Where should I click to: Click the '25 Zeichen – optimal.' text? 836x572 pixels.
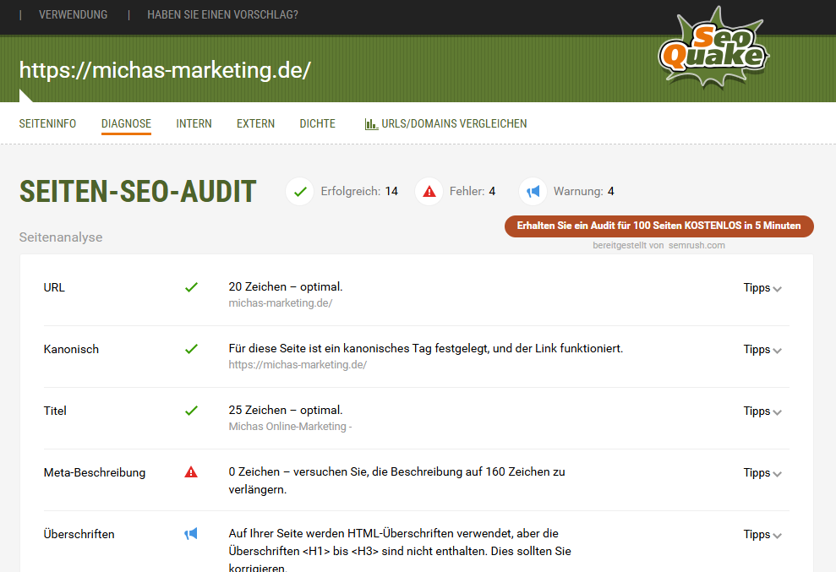pyautogui.click(x=286, y=411)
